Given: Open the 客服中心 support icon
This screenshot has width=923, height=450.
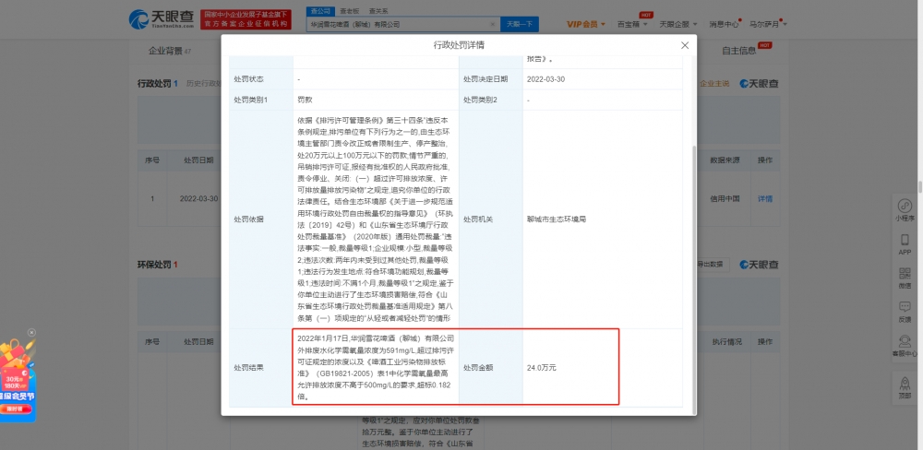Looking at the screenshot, I should [x=905, y=346].
